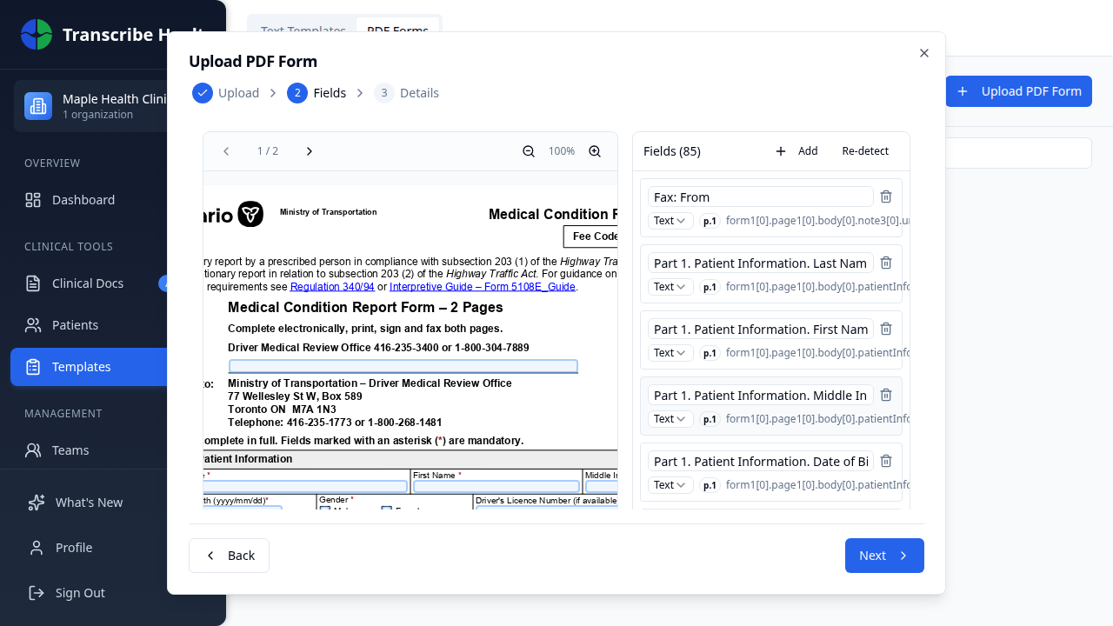
Task: Zoom in on the PDF preview
Action: 595,150
